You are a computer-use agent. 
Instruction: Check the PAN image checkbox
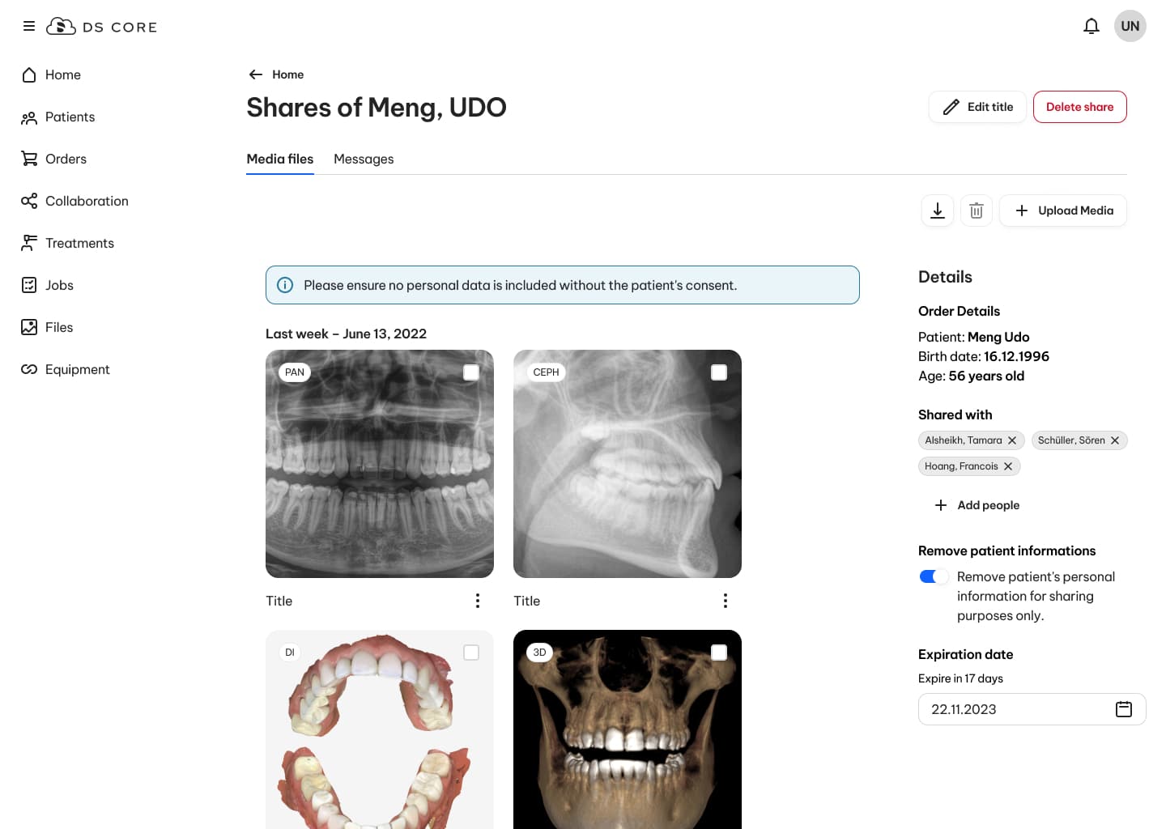pyautogui.click(x=471, y=372)
